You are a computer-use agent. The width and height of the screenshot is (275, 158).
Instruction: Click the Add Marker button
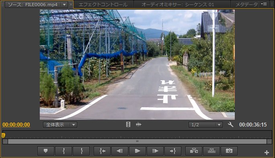[45, 151]
